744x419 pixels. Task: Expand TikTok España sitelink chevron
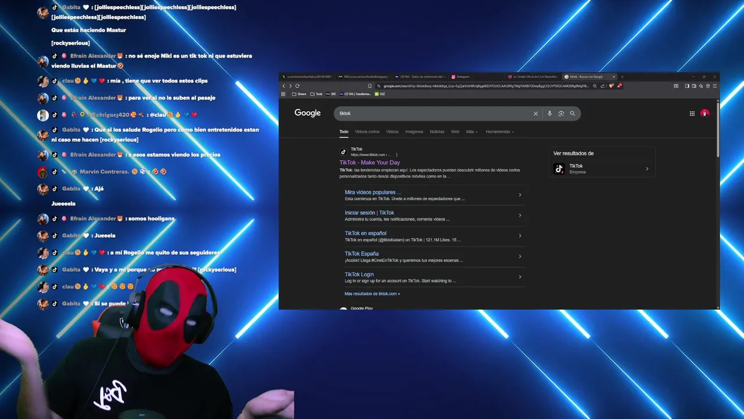pos(520,256)
